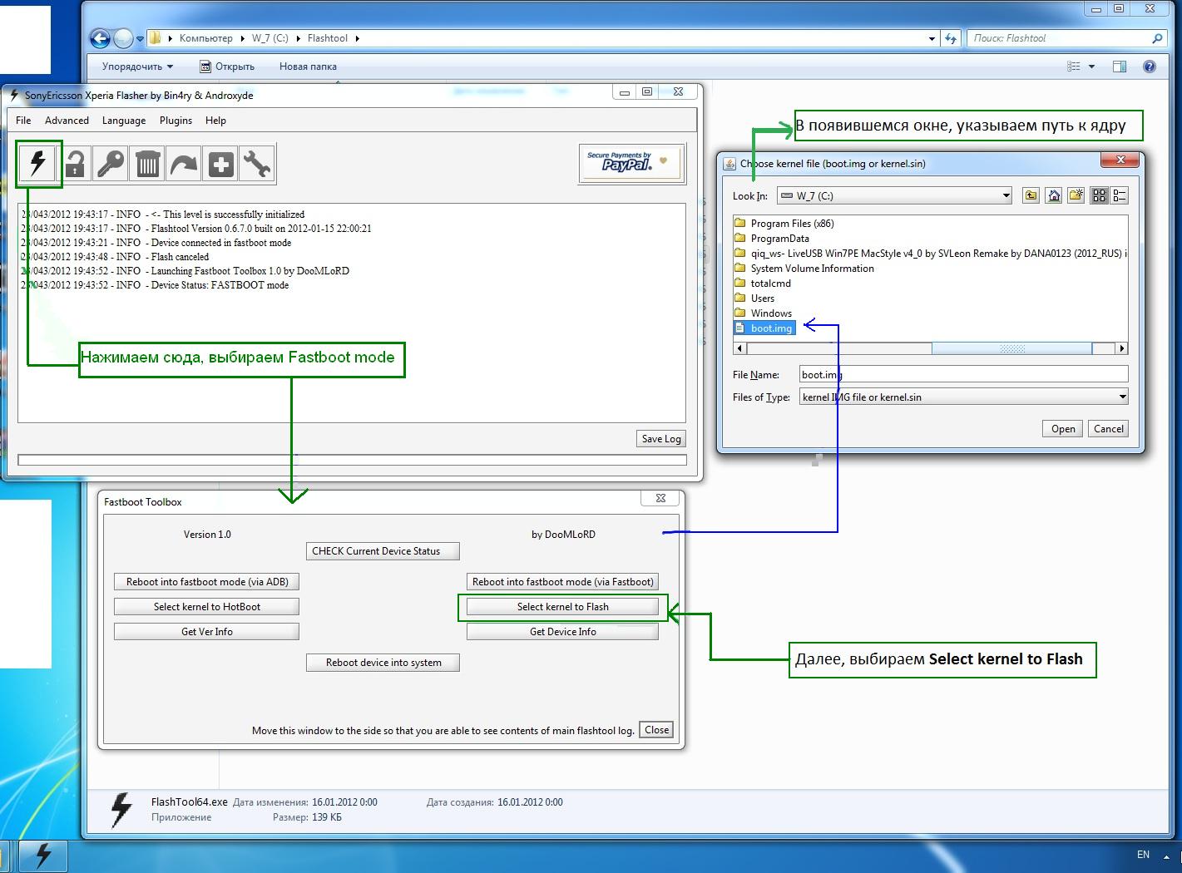Click Up One Level icon in file chooser

click(x=1031, y=195)
